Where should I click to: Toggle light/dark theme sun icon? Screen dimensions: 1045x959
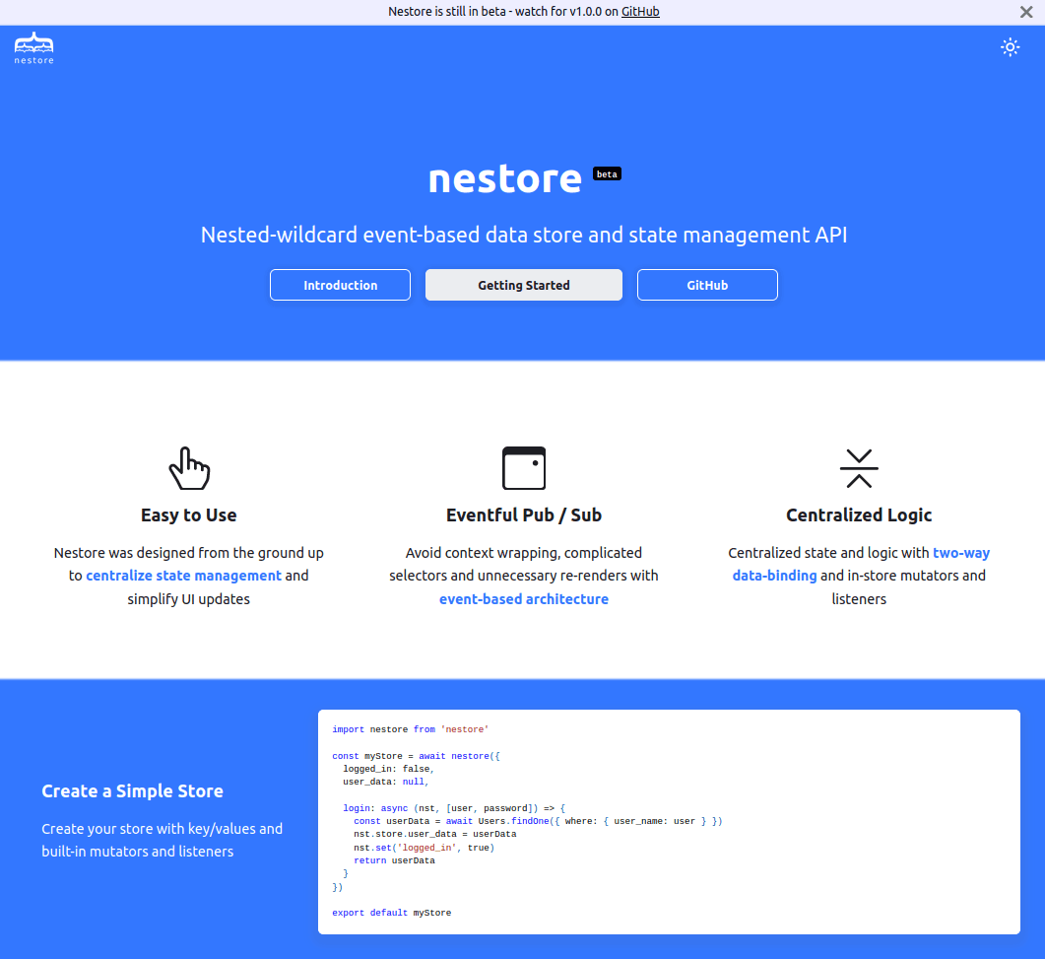[x=1010, y=47]
